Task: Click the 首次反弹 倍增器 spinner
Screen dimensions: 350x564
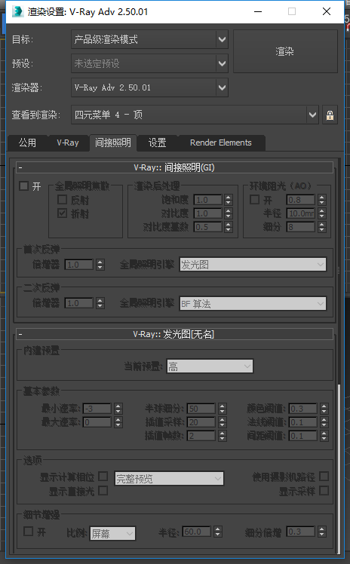Action: pos(100,265)
